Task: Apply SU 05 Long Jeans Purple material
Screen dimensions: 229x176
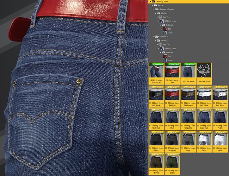Action: (220, 118)
